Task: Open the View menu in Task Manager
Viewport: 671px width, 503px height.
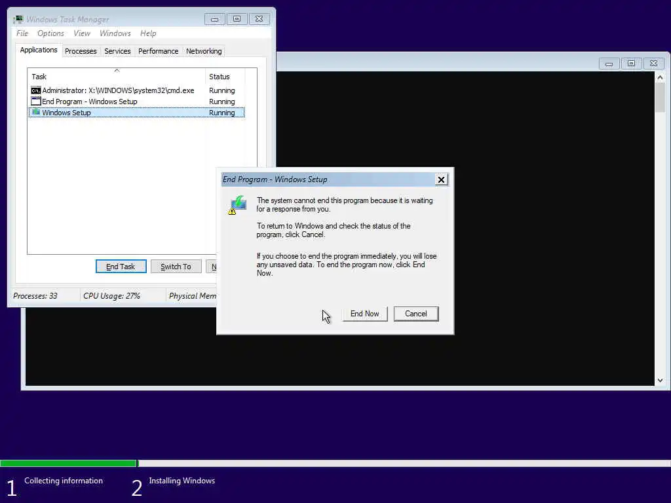Action: tap(82, 33)
